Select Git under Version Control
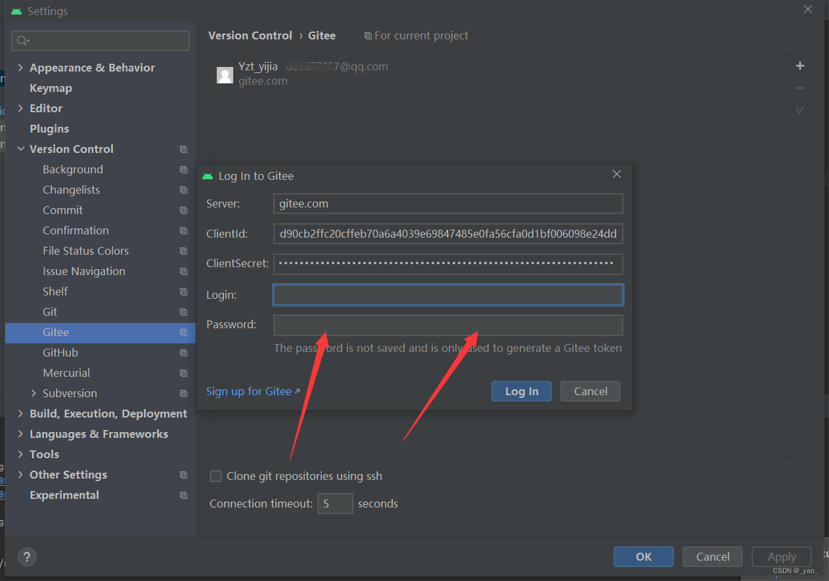829x581 pixels. [50, 312]
